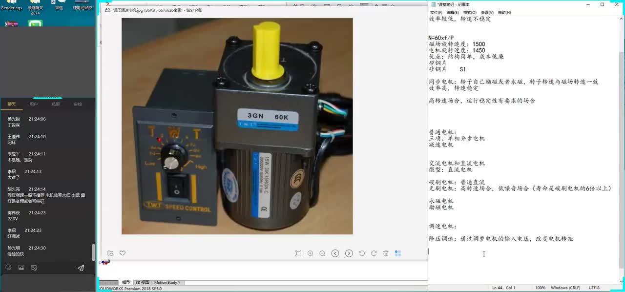Click UTF-8 encoding in Notepad status bar

[x=594, y=288]
